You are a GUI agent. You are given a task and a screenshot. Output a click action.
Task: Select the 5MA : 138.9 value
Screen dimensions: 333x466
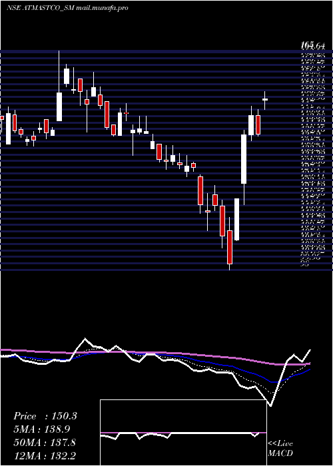[x=43, y=429]
